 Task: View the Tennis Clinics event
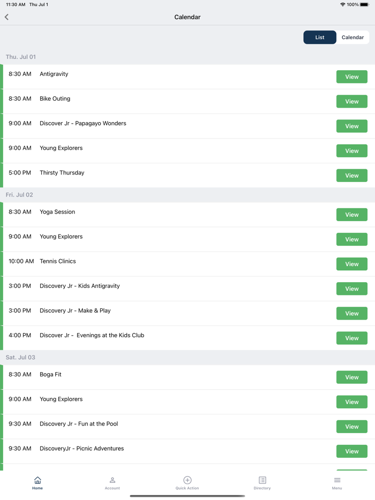tap(351, 264)
